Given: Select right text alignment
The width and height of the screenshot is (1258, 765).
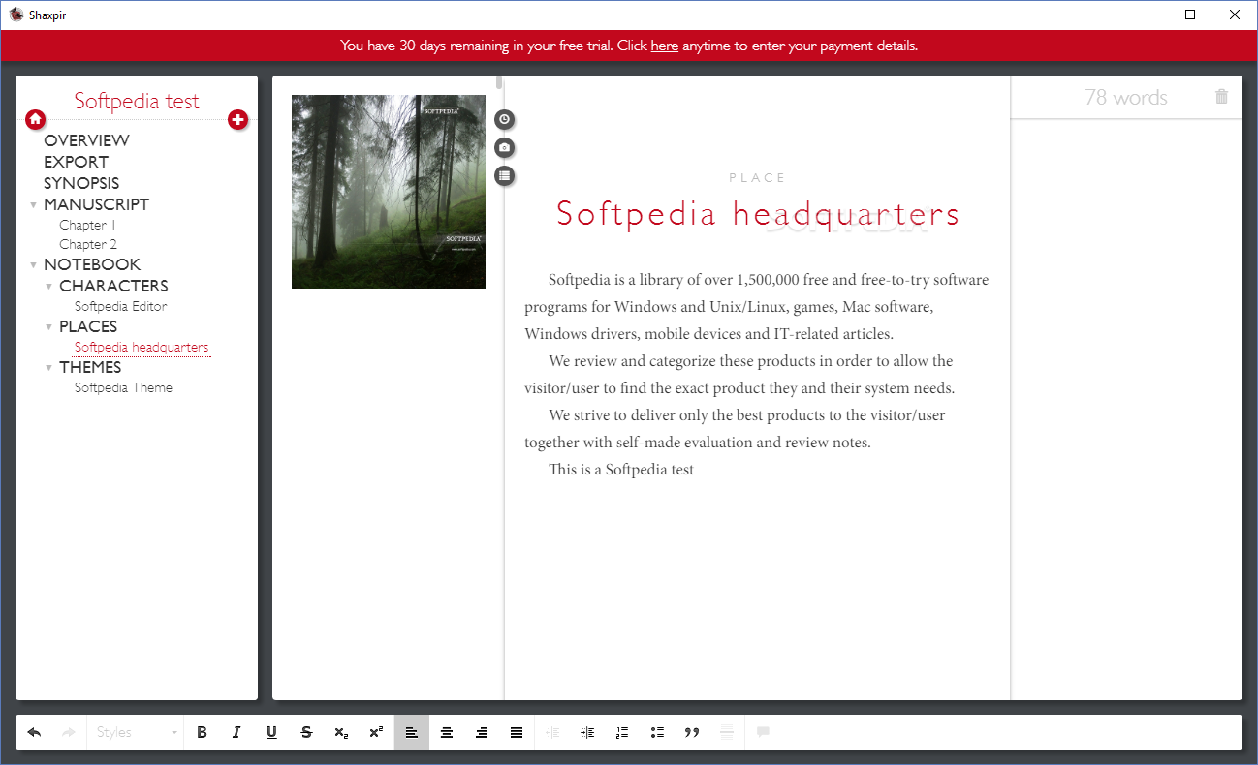Looking at the screenshot, I should (482, 732).
